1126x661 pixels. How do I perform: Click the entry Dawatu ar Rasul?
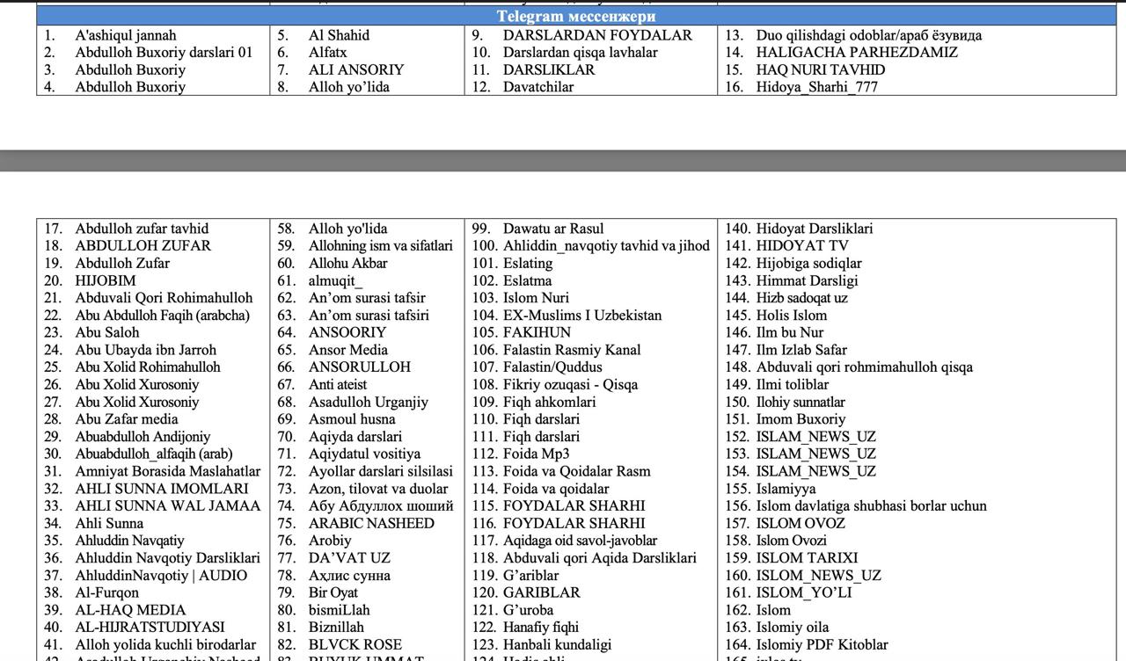point(553,229)
